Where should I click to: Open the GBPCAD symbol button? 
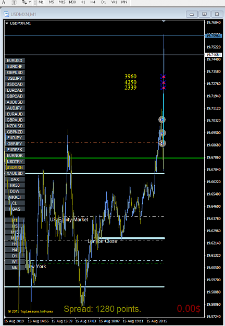[x=15, y=96]
